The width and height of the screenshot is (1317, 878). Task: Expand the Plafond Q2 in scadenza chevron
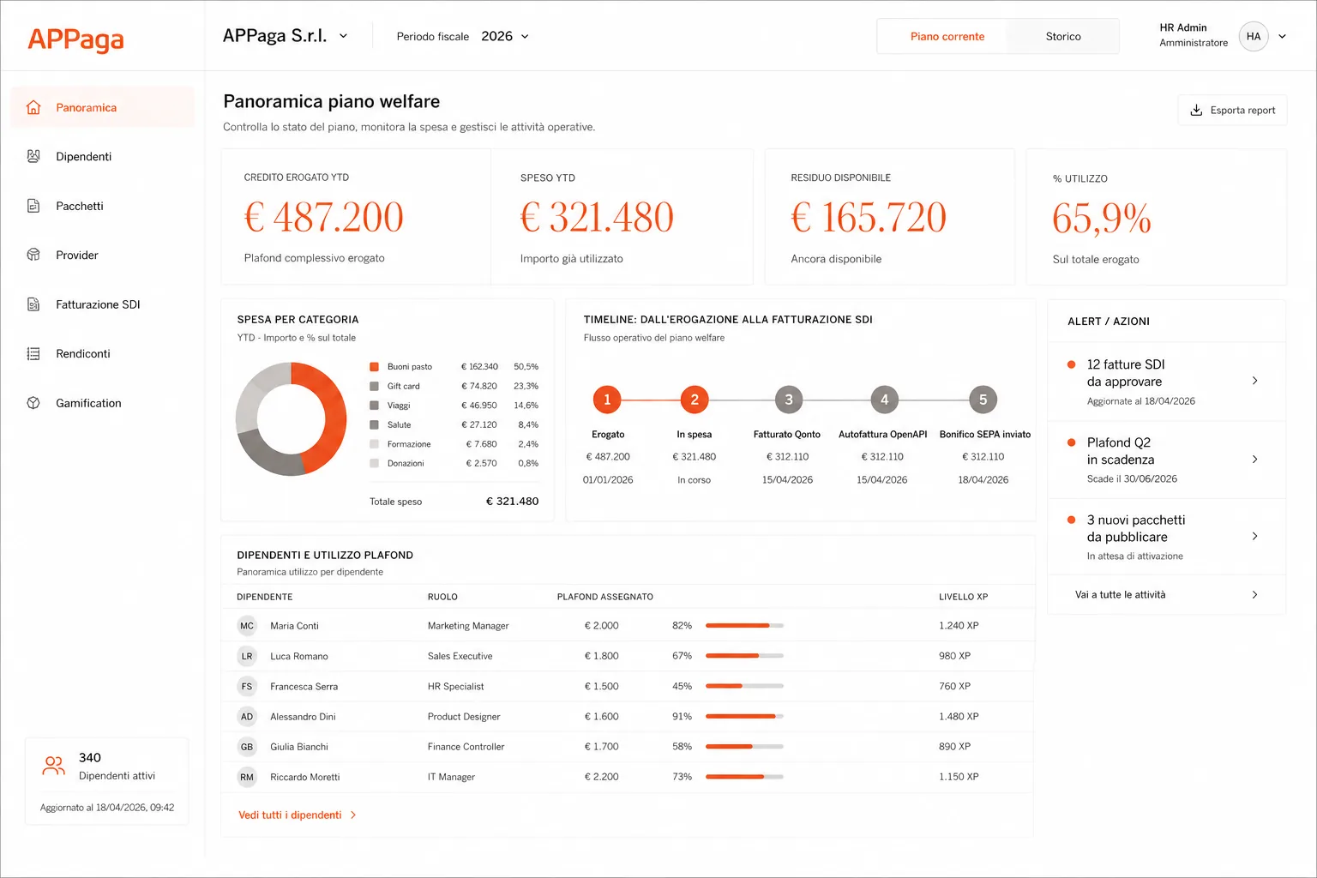pyautogui.click(x=1254, y=460)
